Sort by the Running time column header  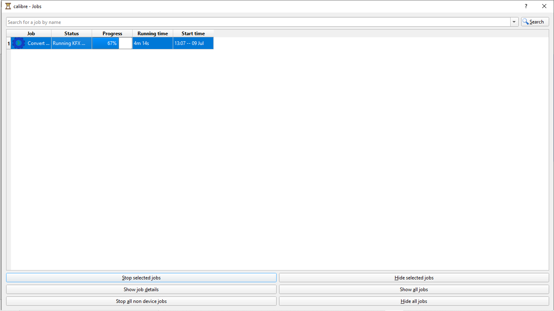(x=153, y=33)
